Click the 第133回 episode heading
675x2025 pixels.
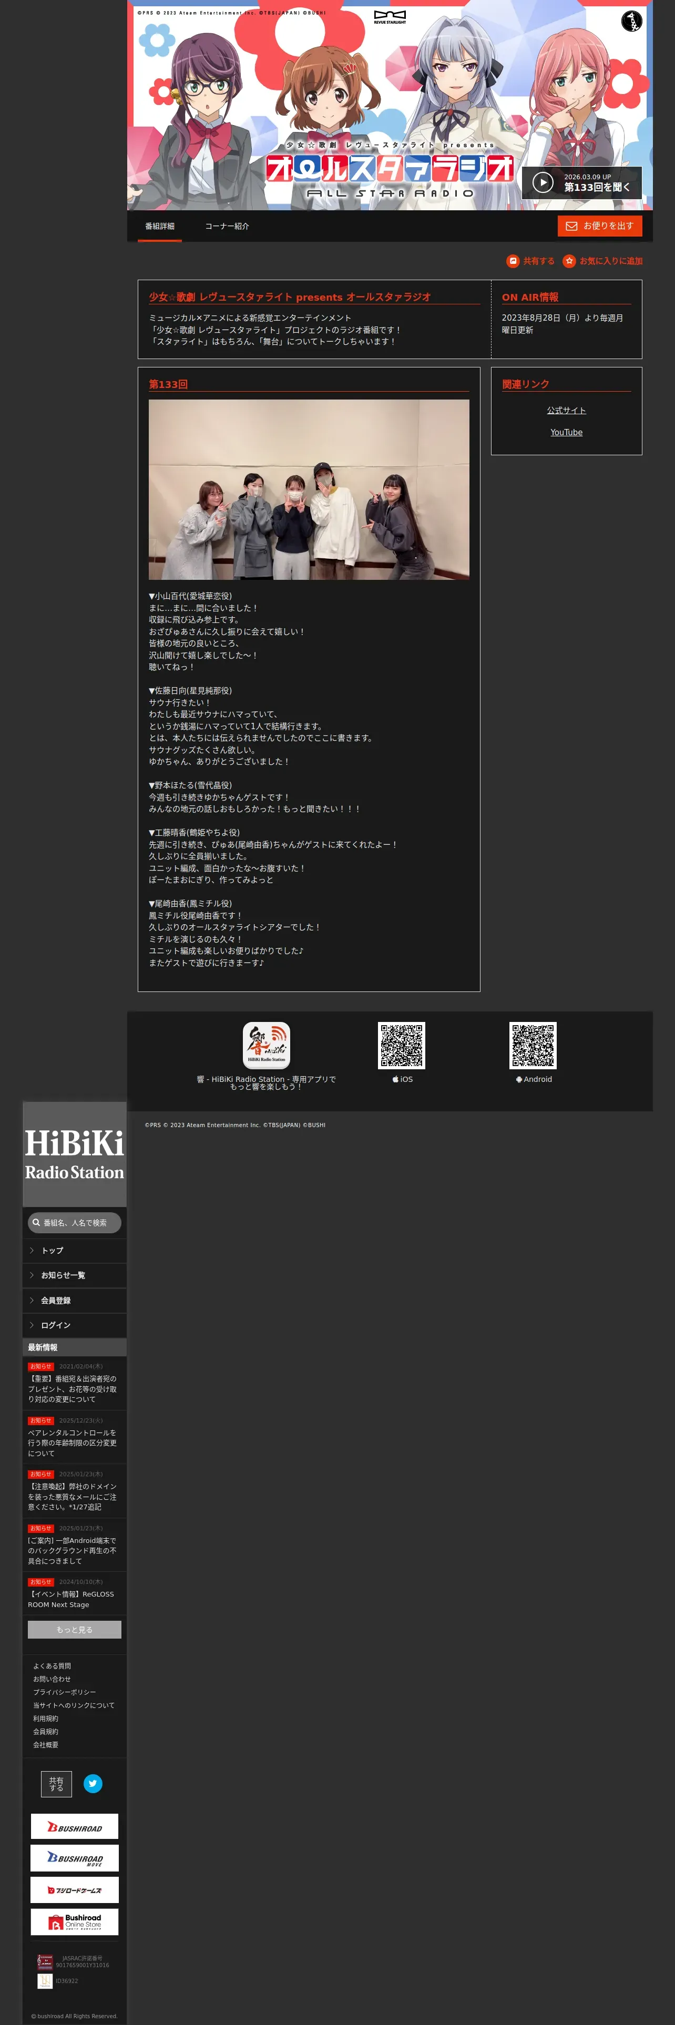(168, 384)
